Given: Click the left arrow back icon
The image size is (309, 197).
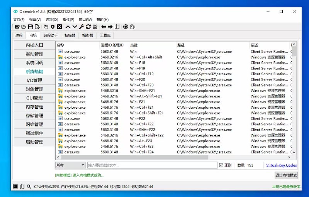Looking at the screenshot, I should pos(104,27).
